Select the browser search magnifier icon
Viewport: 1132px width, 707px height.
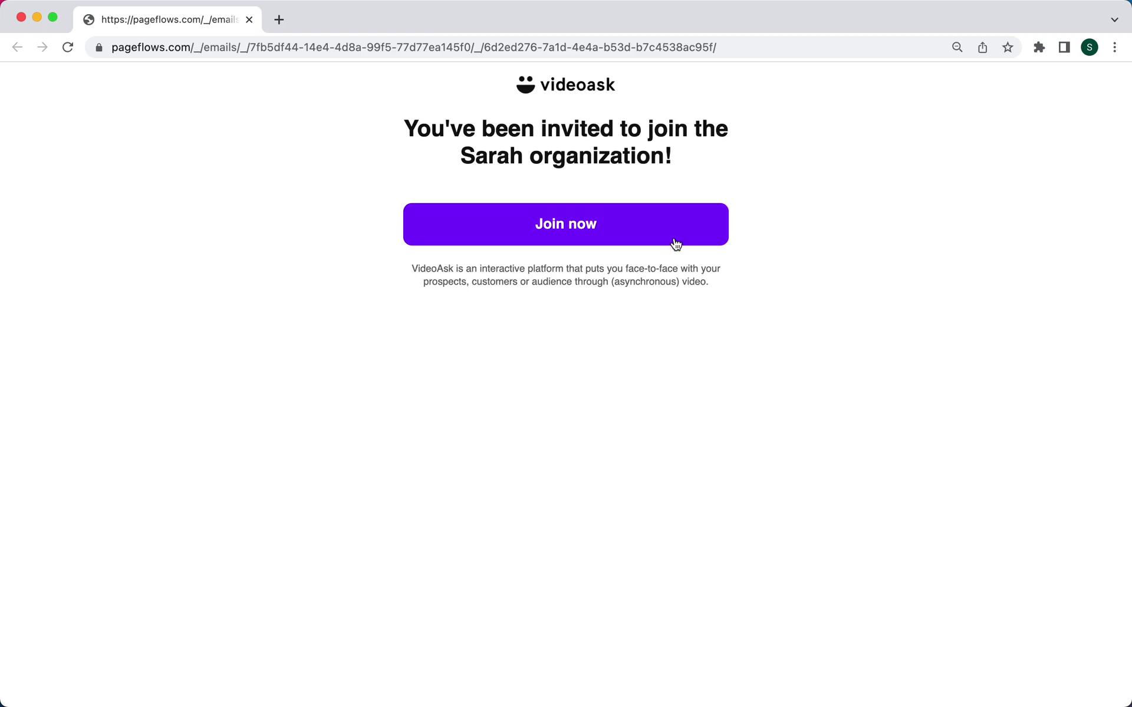tap(957, 47)
